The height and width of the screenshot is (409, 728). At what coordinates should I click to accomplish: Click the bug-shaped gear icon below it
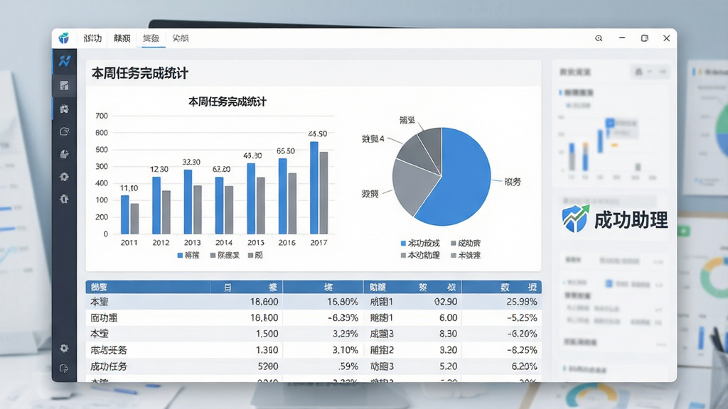[x=64, y=199]
